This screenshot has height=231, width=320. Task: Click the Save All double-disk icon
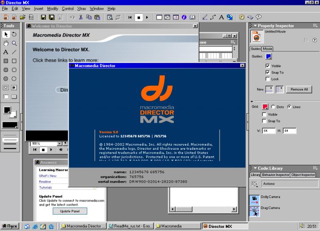[52, 17]
